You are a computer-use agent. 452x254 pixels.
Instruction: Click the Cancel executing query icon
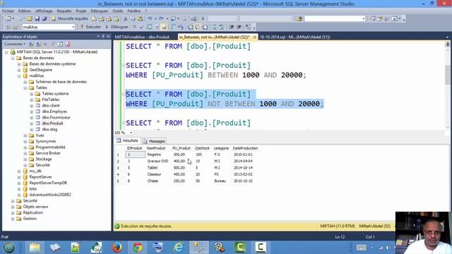134,27
